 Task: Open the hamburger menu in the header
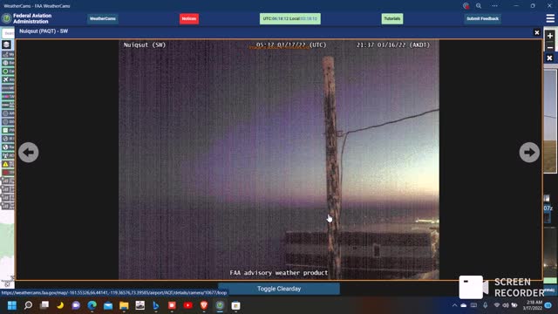550,18
